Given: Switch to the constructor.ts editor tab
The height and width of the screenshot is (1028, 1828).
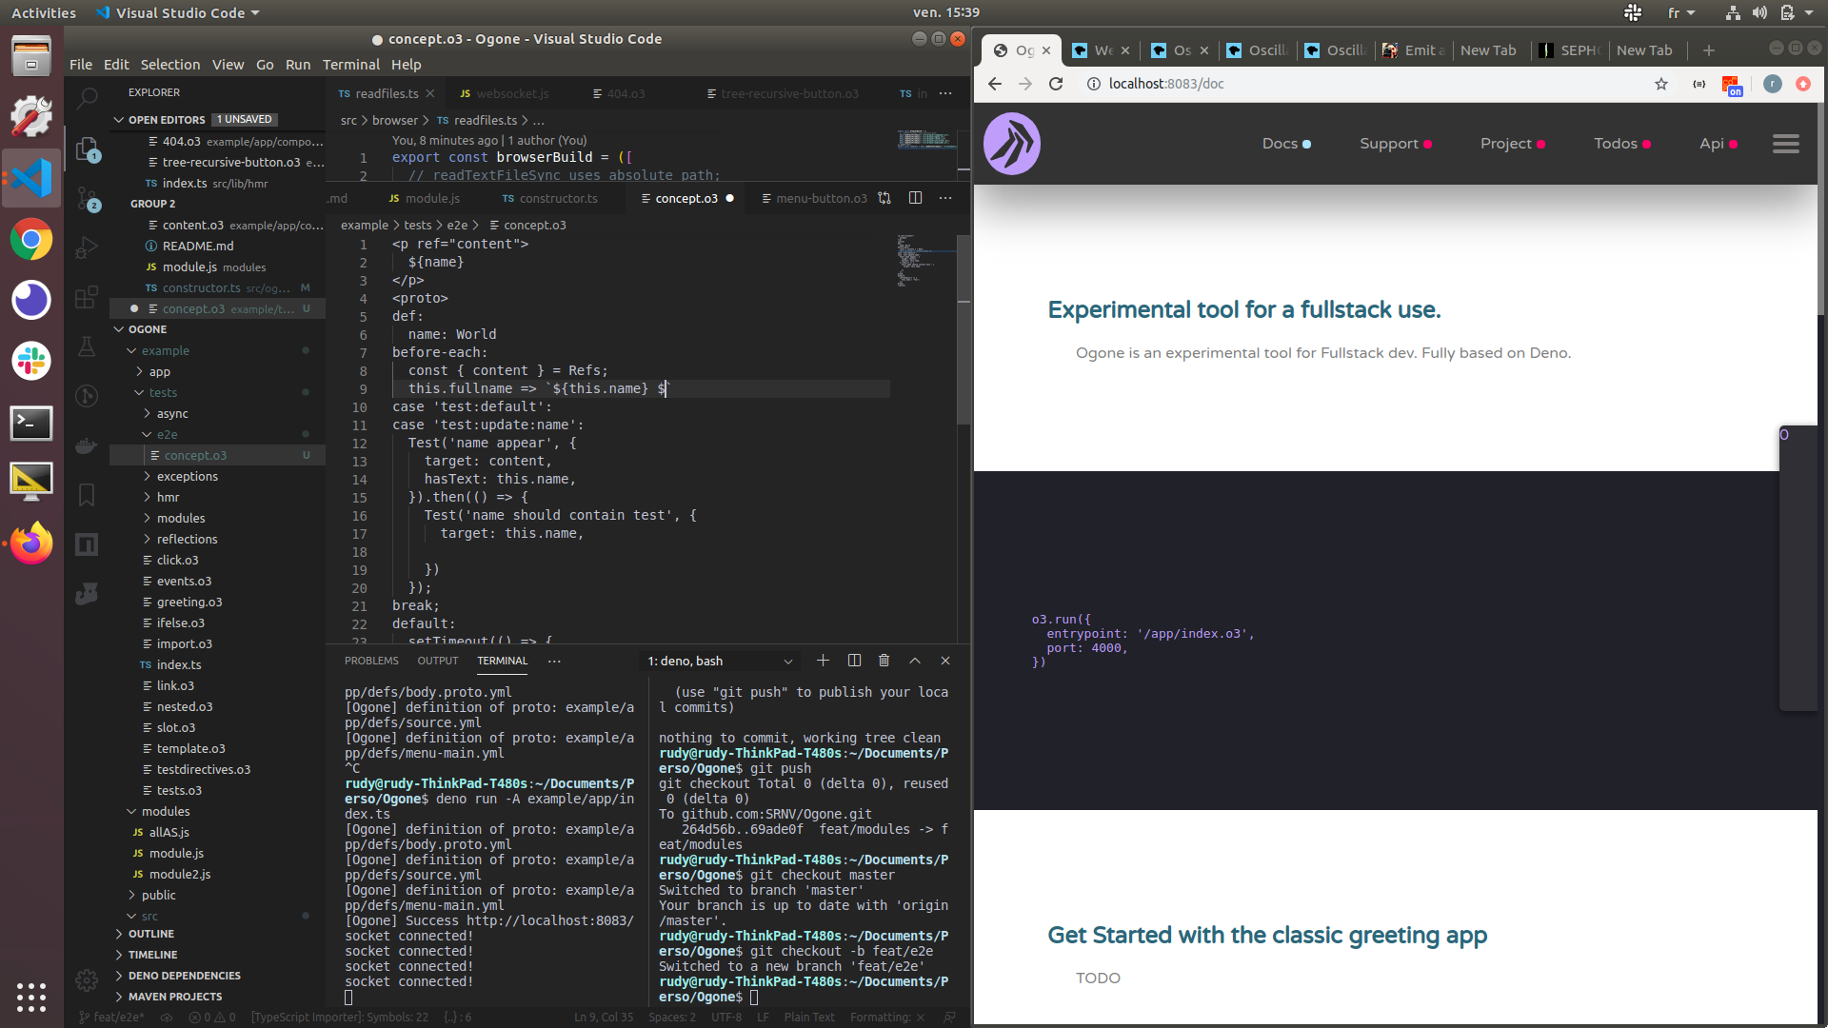Looking at the screenshot, I should tap(558, 198).
